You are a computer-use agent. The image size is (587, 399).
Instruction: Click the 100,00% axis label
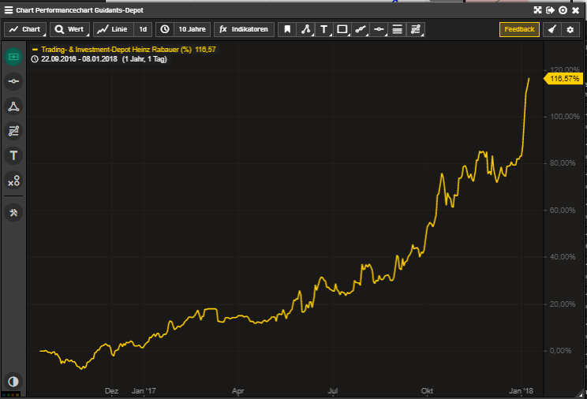point(565,117)
